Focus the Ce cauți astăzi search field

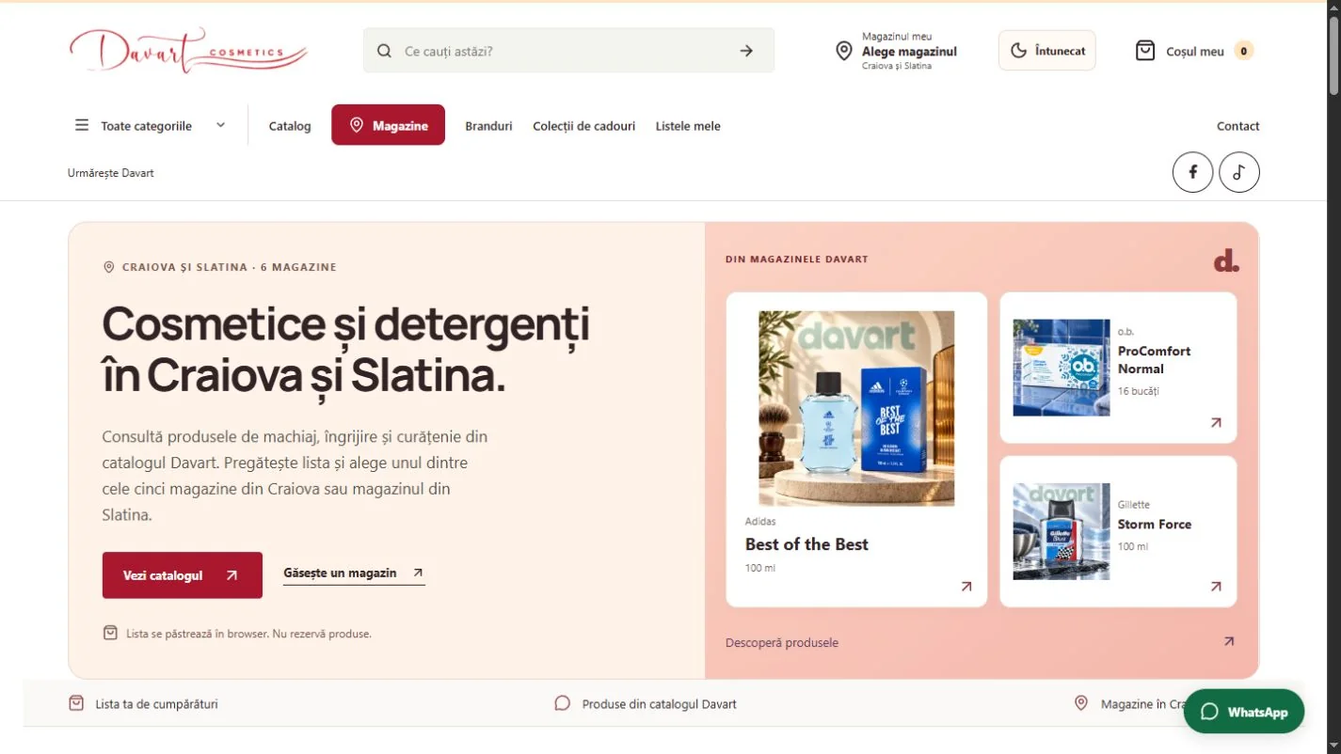point(568,51)
